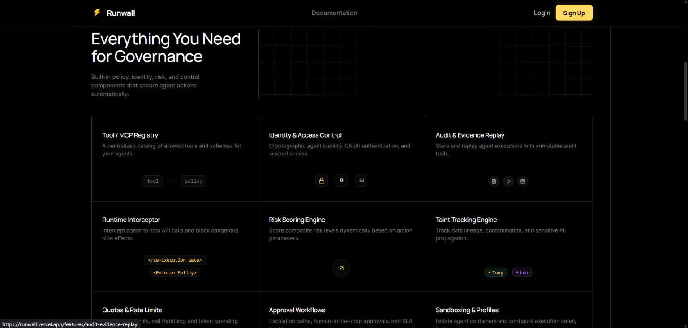Image resolution: width=688 pixels, height=328 pixels.
Task: Click the Runwall brand name
Action: pos(121,13)
